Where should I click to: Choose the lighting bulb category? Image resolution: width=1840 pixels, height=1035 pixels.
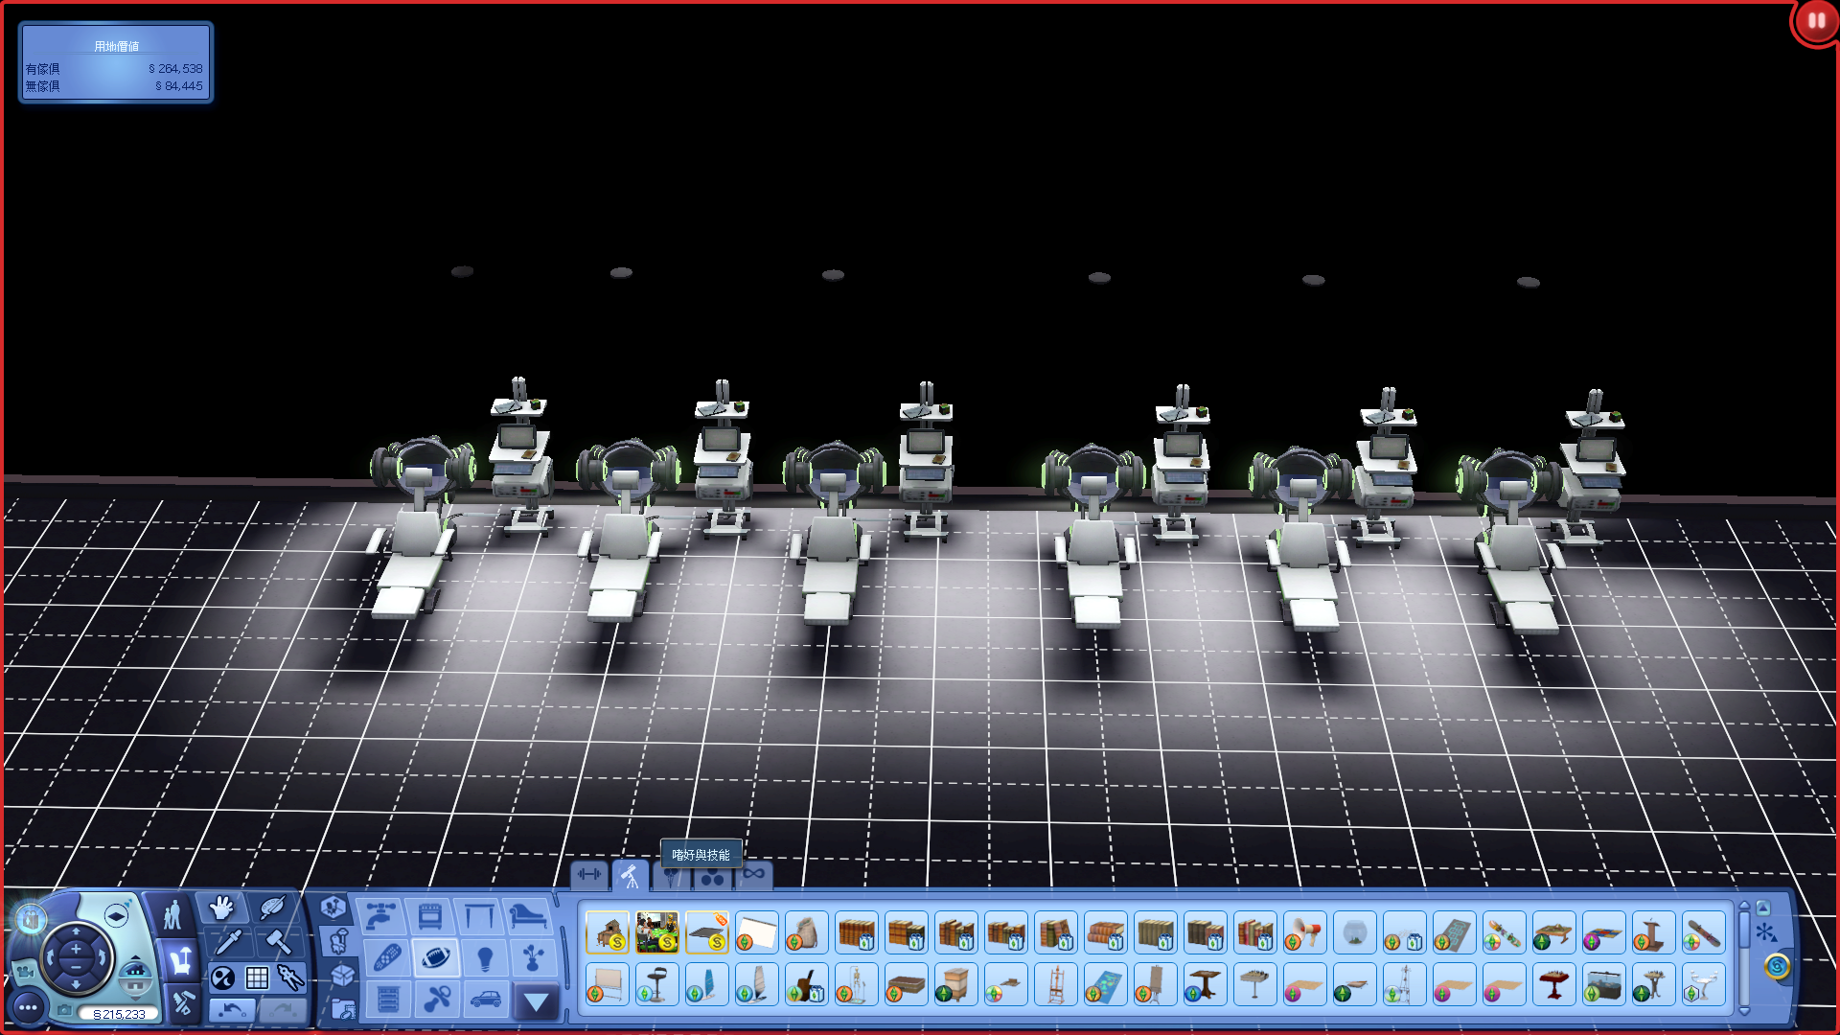pos(485,957)
